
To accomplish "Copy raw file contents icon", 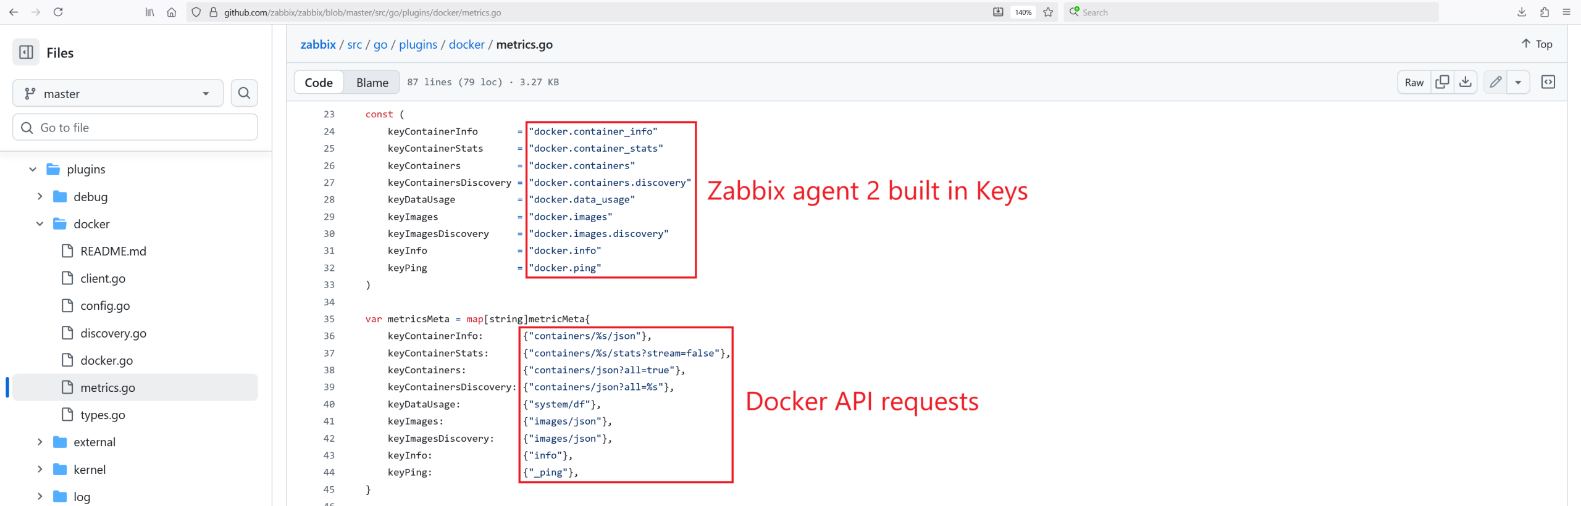I will (x=1442, y=82).
